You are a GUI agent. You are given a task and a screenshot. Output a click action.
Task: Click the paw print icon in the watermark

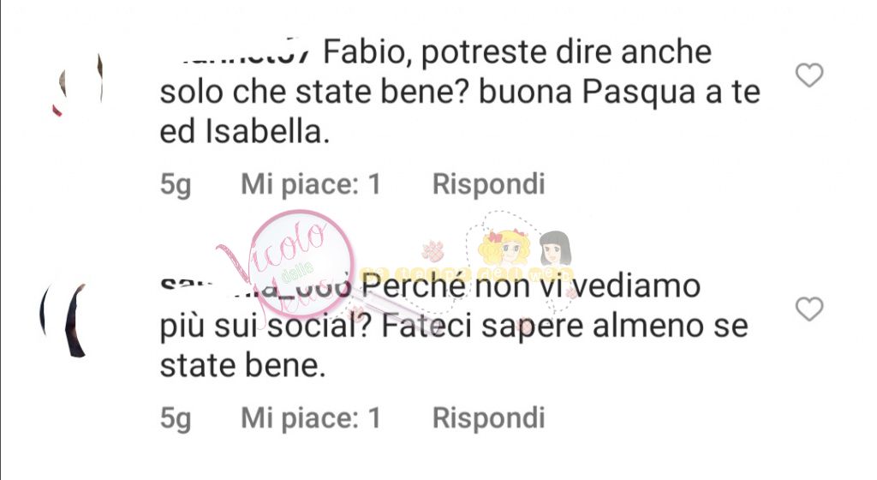[x=433, y=252]
